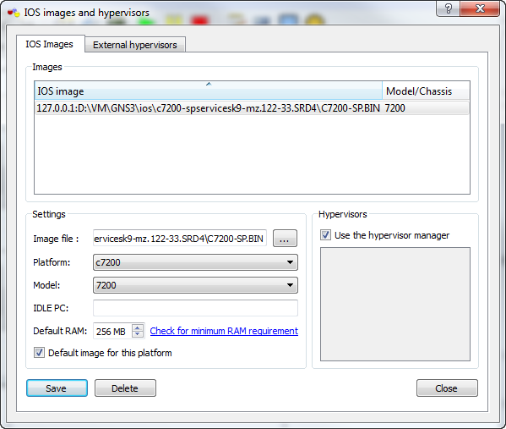Image resolution: width=506 pixels, height=429 pixels.
Task: Click the empty Hypervisors list box
Action: [x=395, y=304]
